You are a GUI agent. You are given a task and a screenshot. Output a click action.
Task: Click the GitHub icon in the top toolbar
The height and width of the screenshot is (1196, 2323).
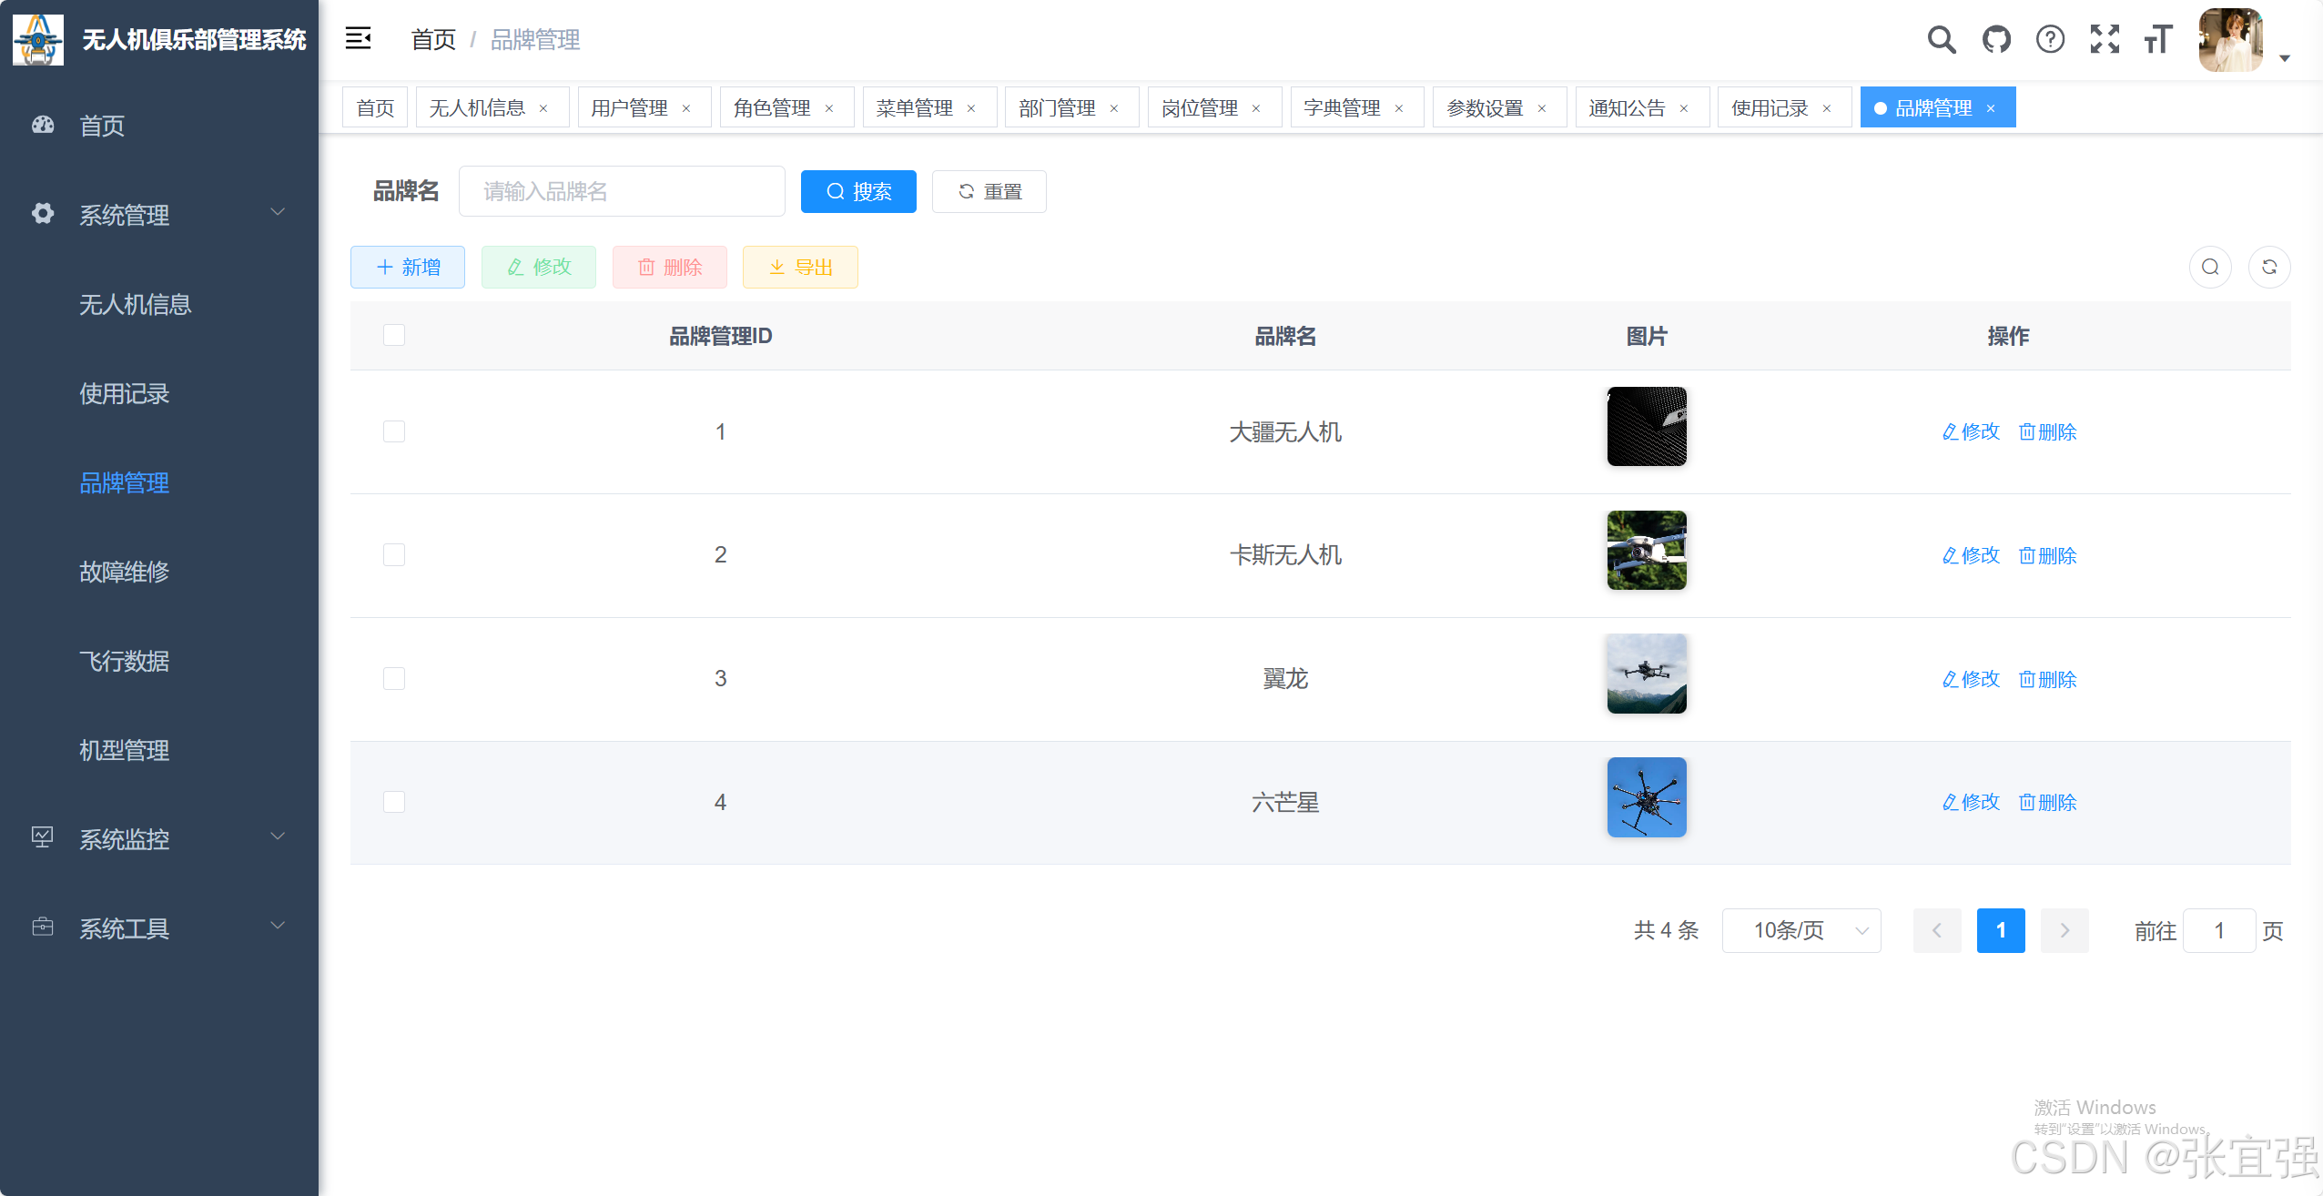pos(1995,39)
